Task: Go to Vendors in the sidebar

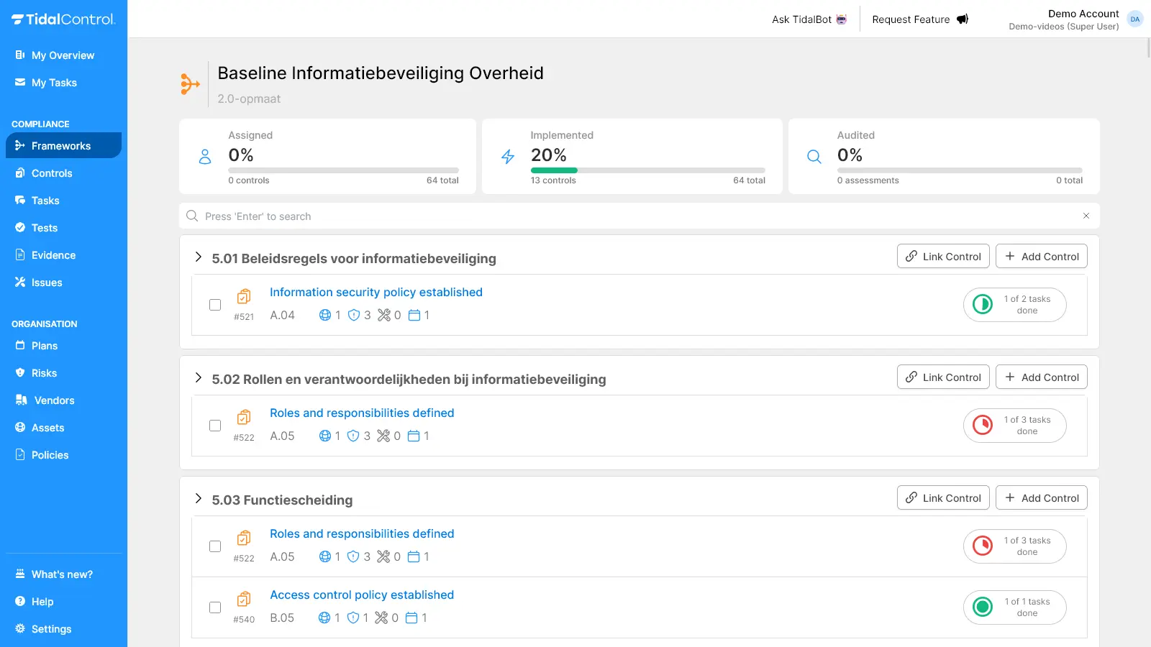Action: coord(54,400)
